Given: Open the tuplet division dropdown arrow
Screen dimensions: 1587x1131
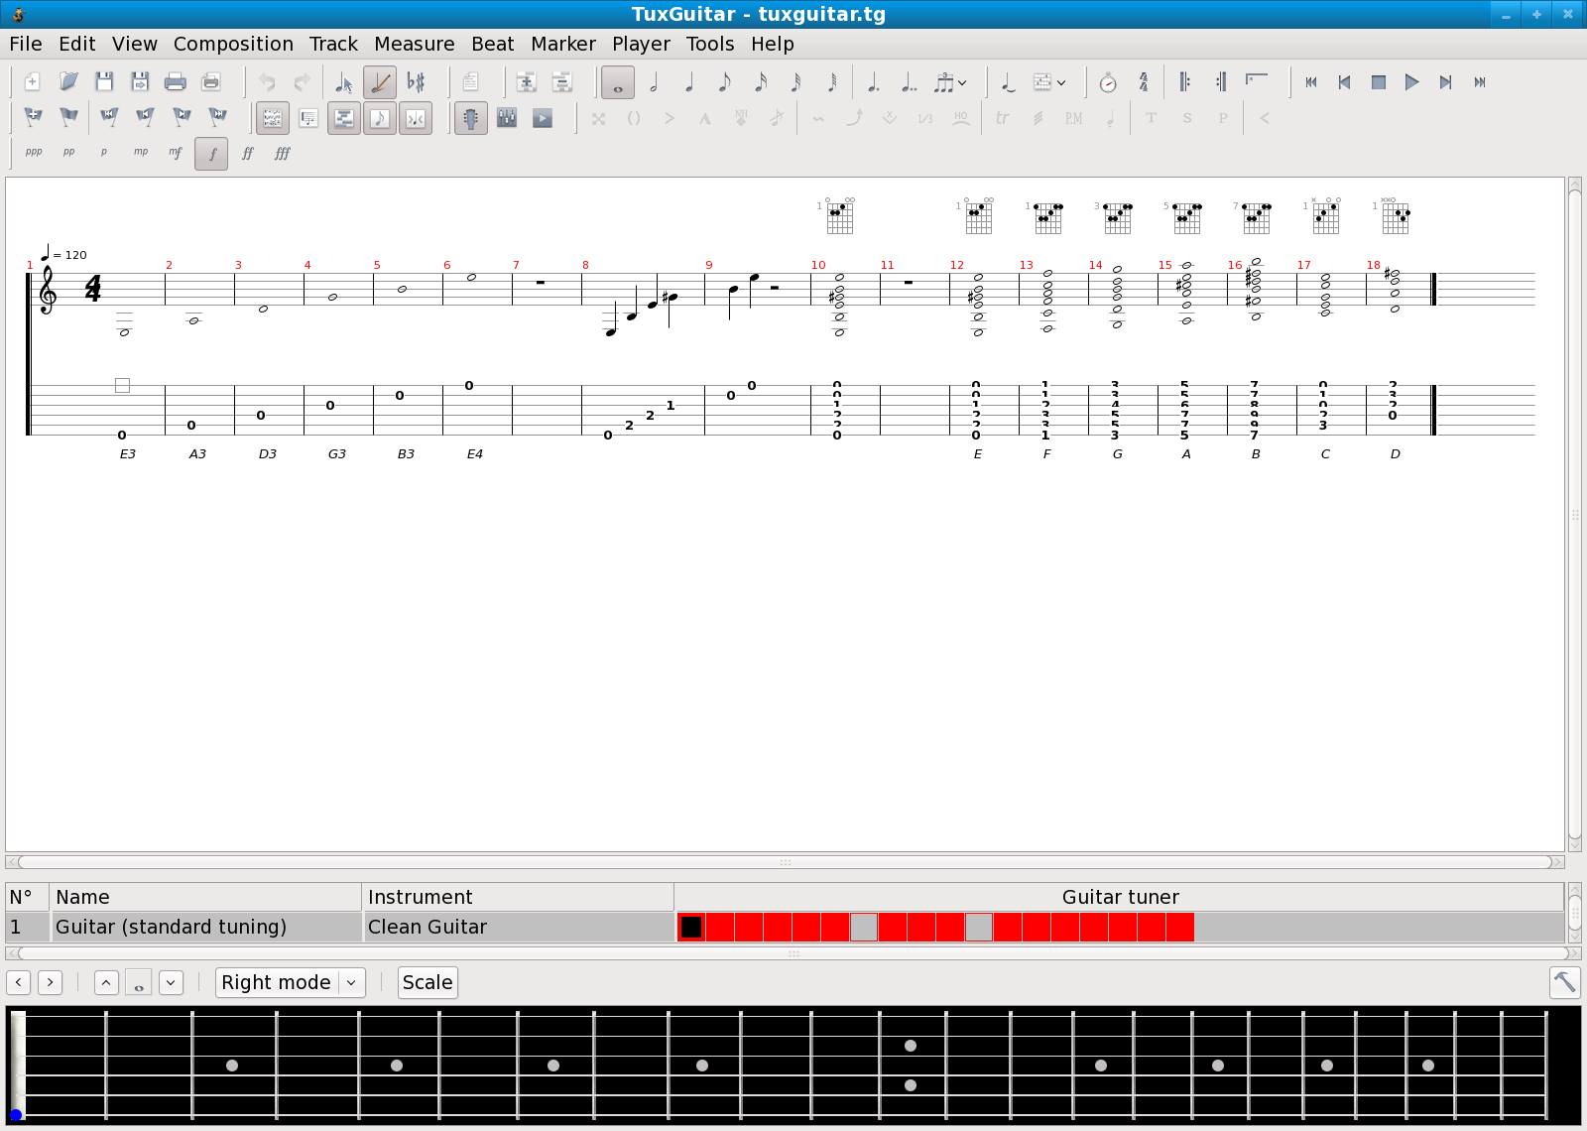Looking at the screenshot, I should pyautogui.click(x=962, y=82).
